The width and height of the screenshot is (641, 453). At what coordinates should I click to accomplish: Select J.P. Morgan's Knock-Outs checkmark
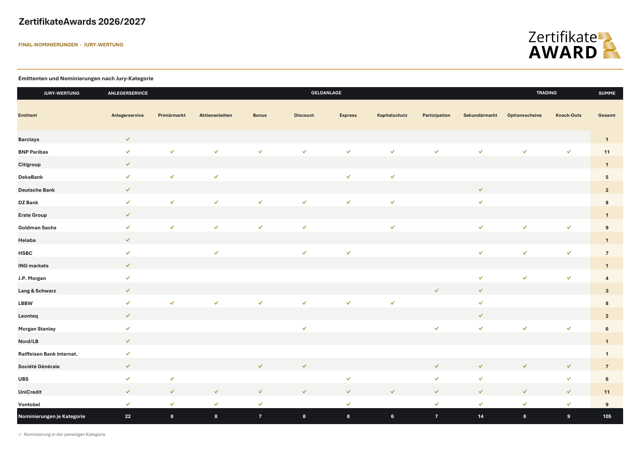click(569, 278)
